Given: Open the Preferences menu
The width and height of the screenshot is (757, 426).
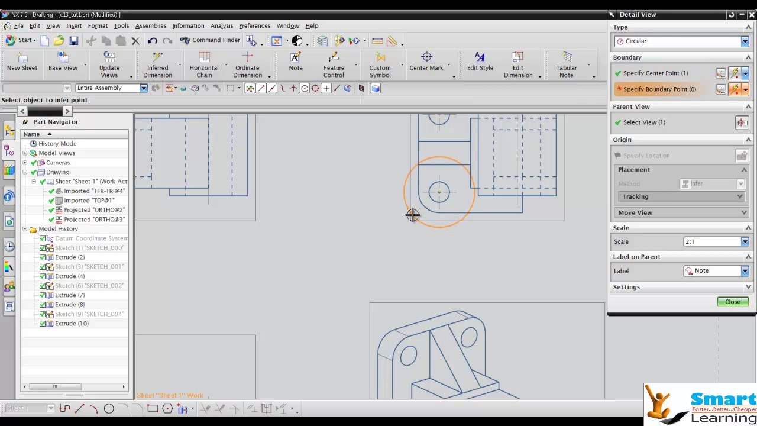Looking at the screenshot, I should tap(254, 26).
